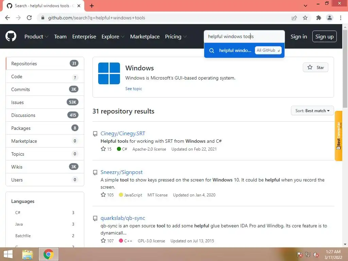The image size is (348, 261).
Task: Select the Users search filter
Action: (x=45, y=180)
